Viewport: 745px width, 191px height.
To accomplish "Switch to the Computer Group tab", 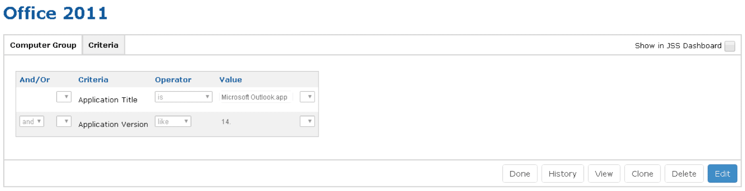I will [x=43, y=45].
